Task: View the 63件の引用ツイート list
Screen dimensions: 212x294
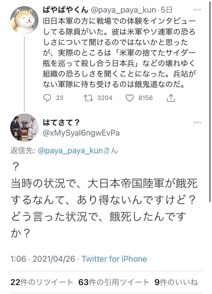Action: click(114, 282)
